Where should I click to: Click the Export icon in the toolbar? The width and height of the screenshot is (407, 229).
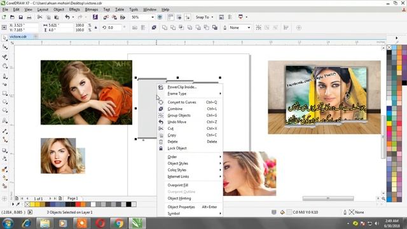[x=114, y=17]
